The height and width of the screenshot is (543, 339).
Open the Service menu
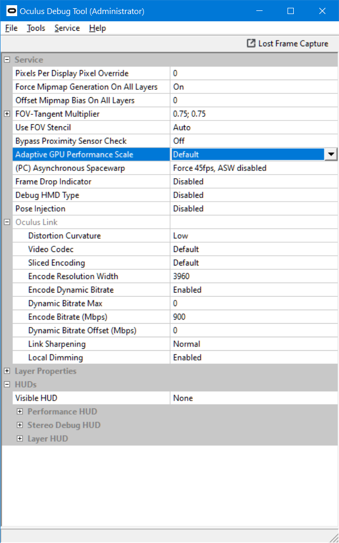click(x=67, y=28)
